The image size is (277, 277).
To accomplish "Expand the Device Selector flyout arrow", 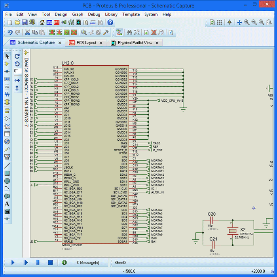I will click(x=26, y=53).
